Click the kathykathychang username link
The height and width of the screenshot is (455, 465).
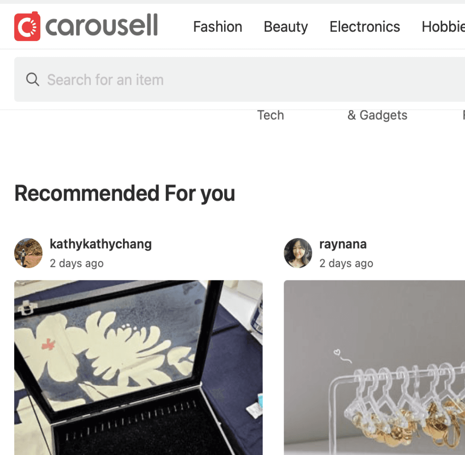(x=101, y=244)
